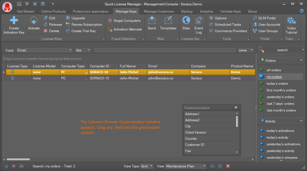Switch to the Get Started tab
The width and height of the screenshot is (307, 171).
[25, 11]
